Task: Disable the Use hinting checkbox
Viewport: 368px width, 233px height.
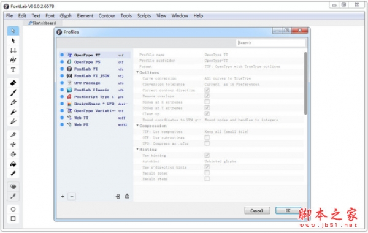Action: coord(207,155)
